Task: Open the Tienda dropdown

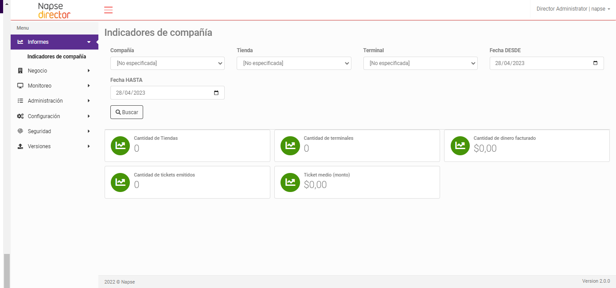Action: [294, 63]
